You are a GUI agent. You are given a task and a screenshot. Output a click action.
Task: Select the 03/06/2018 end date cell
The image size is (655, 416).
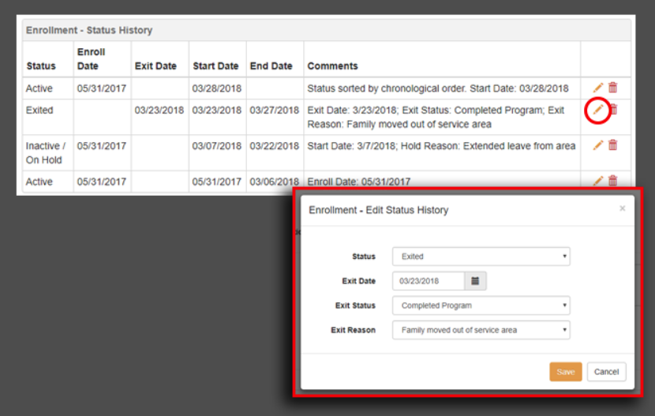click(275, 182)
